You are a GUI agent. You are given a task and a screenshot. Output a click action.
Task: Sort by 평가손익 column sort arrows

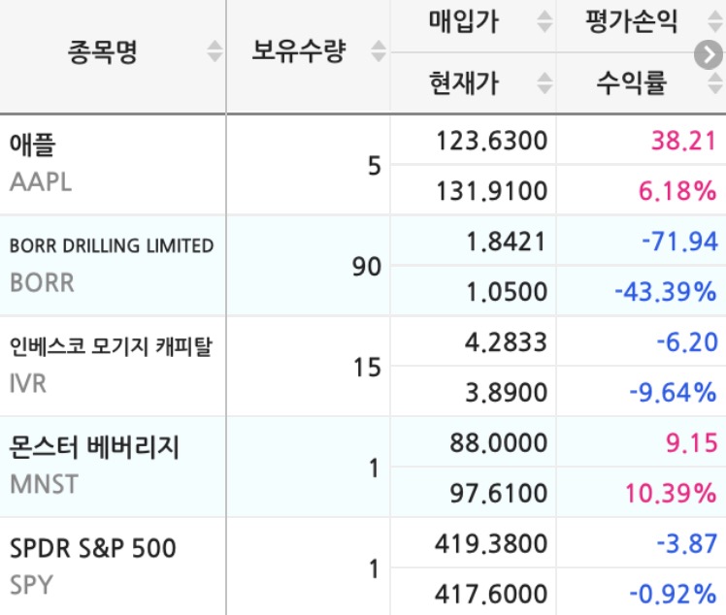tap(715, 21)
